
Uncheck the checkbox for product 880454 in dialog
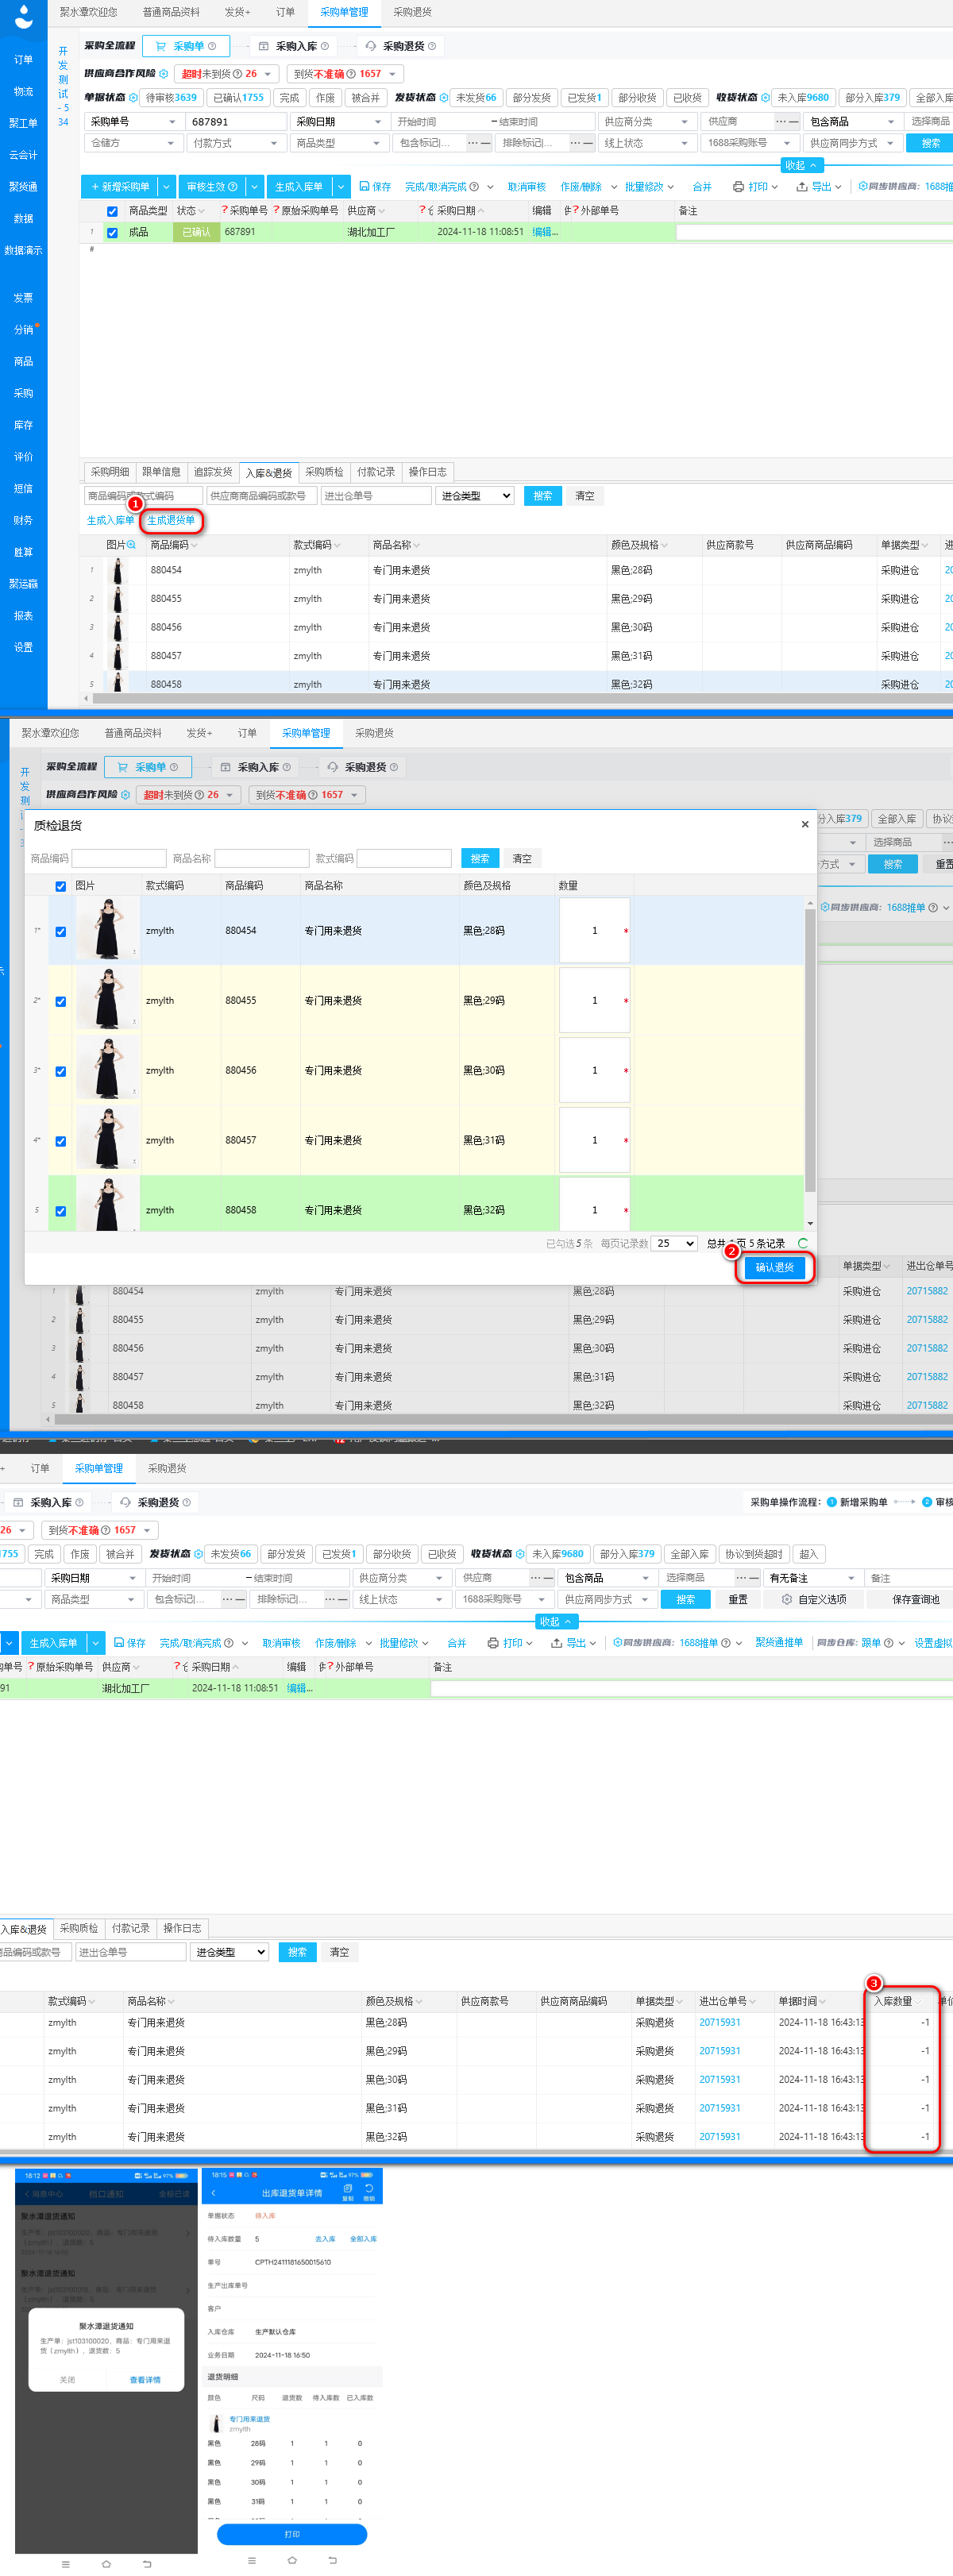pyautogui.click(x=61, y=931)
